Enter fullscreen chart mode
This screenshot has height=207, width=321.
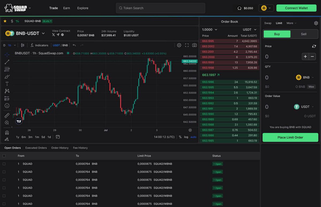(x=187, y=45)
